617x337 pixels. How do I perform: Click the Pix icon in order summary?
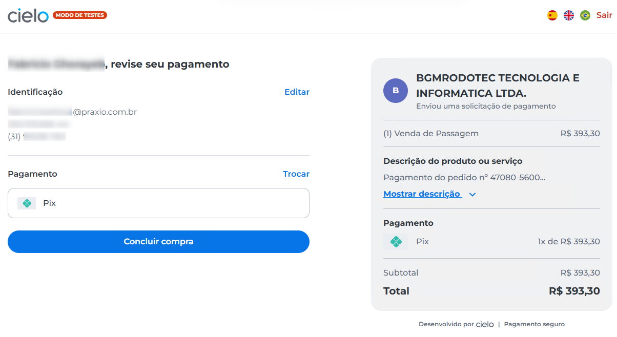coord(396,242)
